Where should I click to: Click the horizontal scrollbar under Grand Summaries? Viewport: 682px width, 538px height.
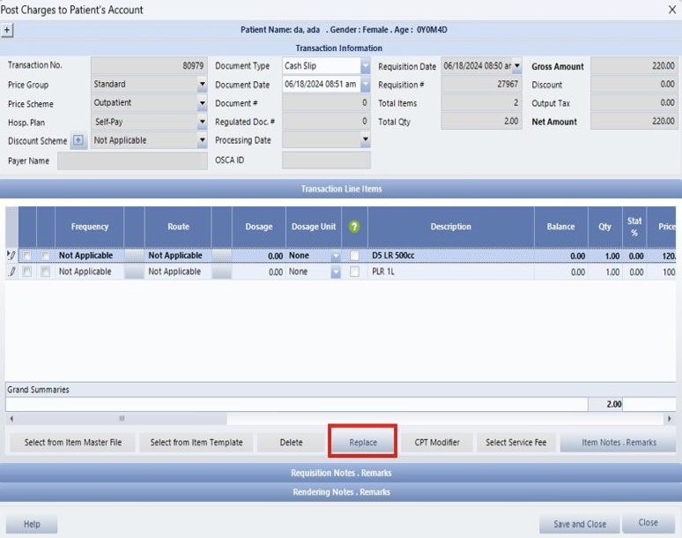[x=122, y=419]
